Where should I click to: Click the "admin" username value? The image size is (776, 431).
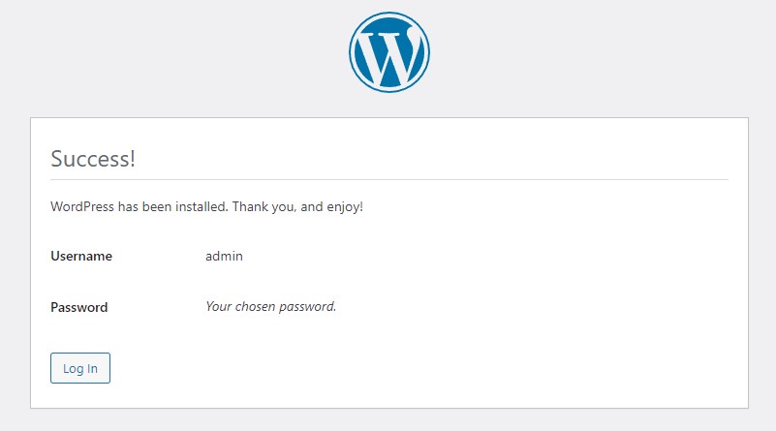coord(224,256)
